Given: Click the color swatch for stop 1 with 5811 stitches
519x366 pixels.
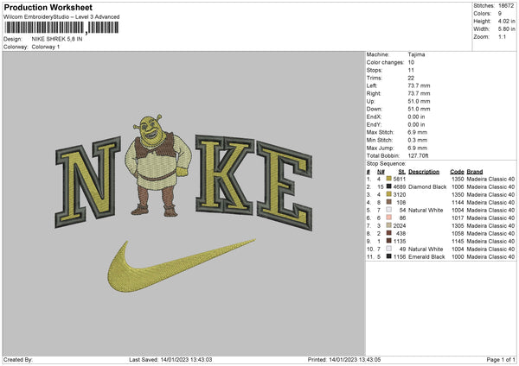Looking at the screenshot, I should [389, 179].
